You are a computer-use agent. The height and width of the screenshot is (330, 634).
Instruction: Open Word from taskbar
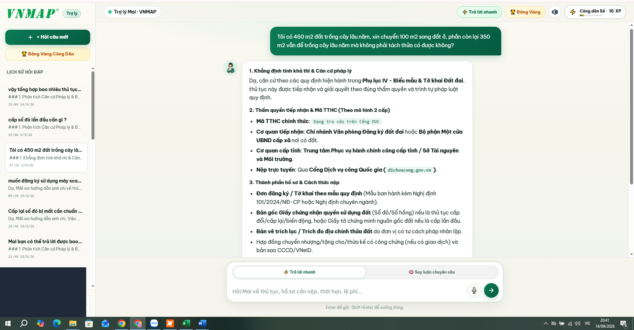[x=202, y=323]
